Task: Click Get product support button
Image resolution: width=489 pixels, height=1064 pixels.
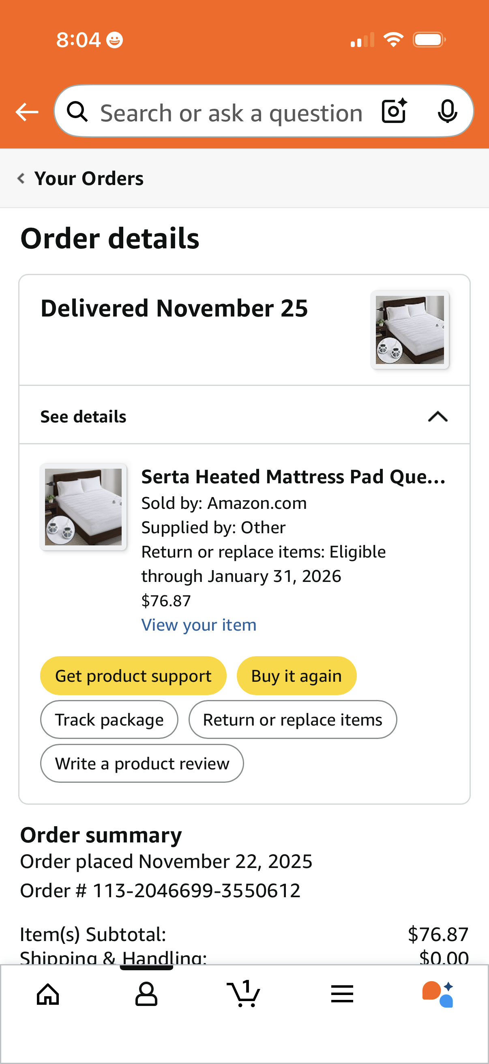Action: click(133, 676)
